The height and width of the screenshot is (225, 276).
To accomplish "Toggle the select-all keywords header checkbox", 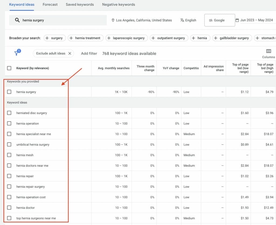I will [9, 68].
